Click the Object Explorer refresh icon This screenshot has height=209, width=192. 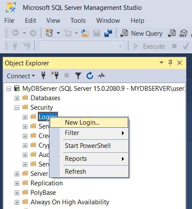pos(90,76)
